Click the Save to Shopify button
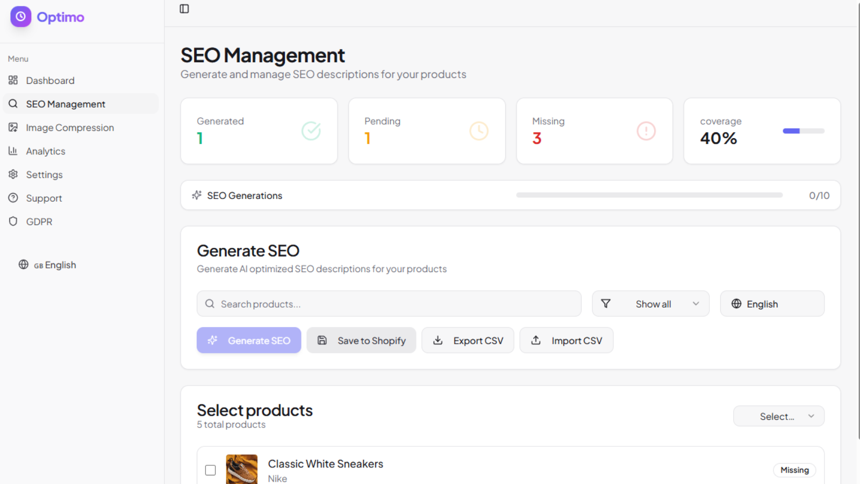Viewport: 860px width, 484px height. [x=361, y=340]
